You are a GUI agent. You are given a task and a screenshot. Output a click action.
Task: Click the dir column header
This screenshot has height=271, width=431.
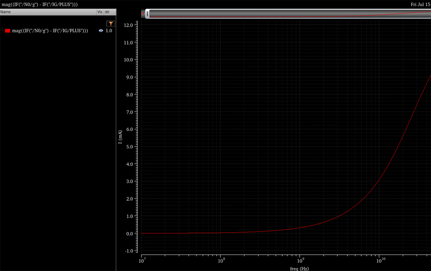click(x=110, y=12)
